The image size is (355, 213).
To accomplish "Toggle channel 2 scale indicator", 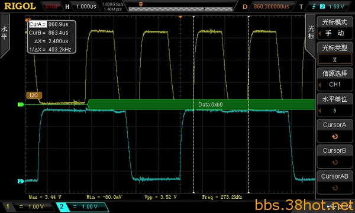I will point(82,206).
